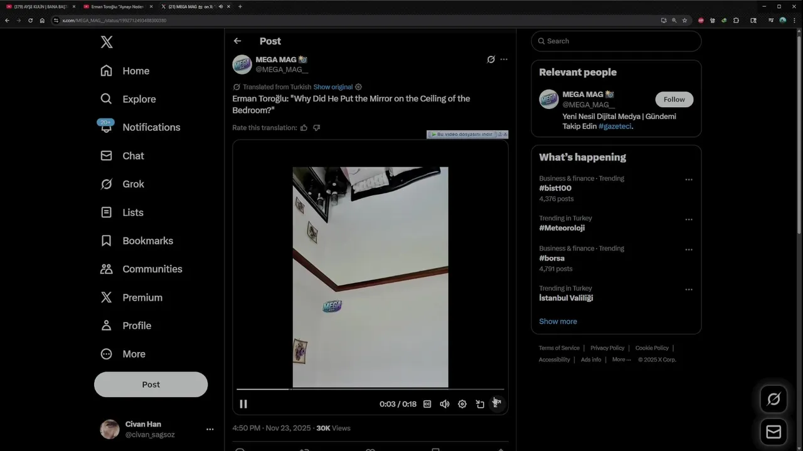Open Communities in the sidebar
The image size is (803, 451).
[x=141, y=269]
